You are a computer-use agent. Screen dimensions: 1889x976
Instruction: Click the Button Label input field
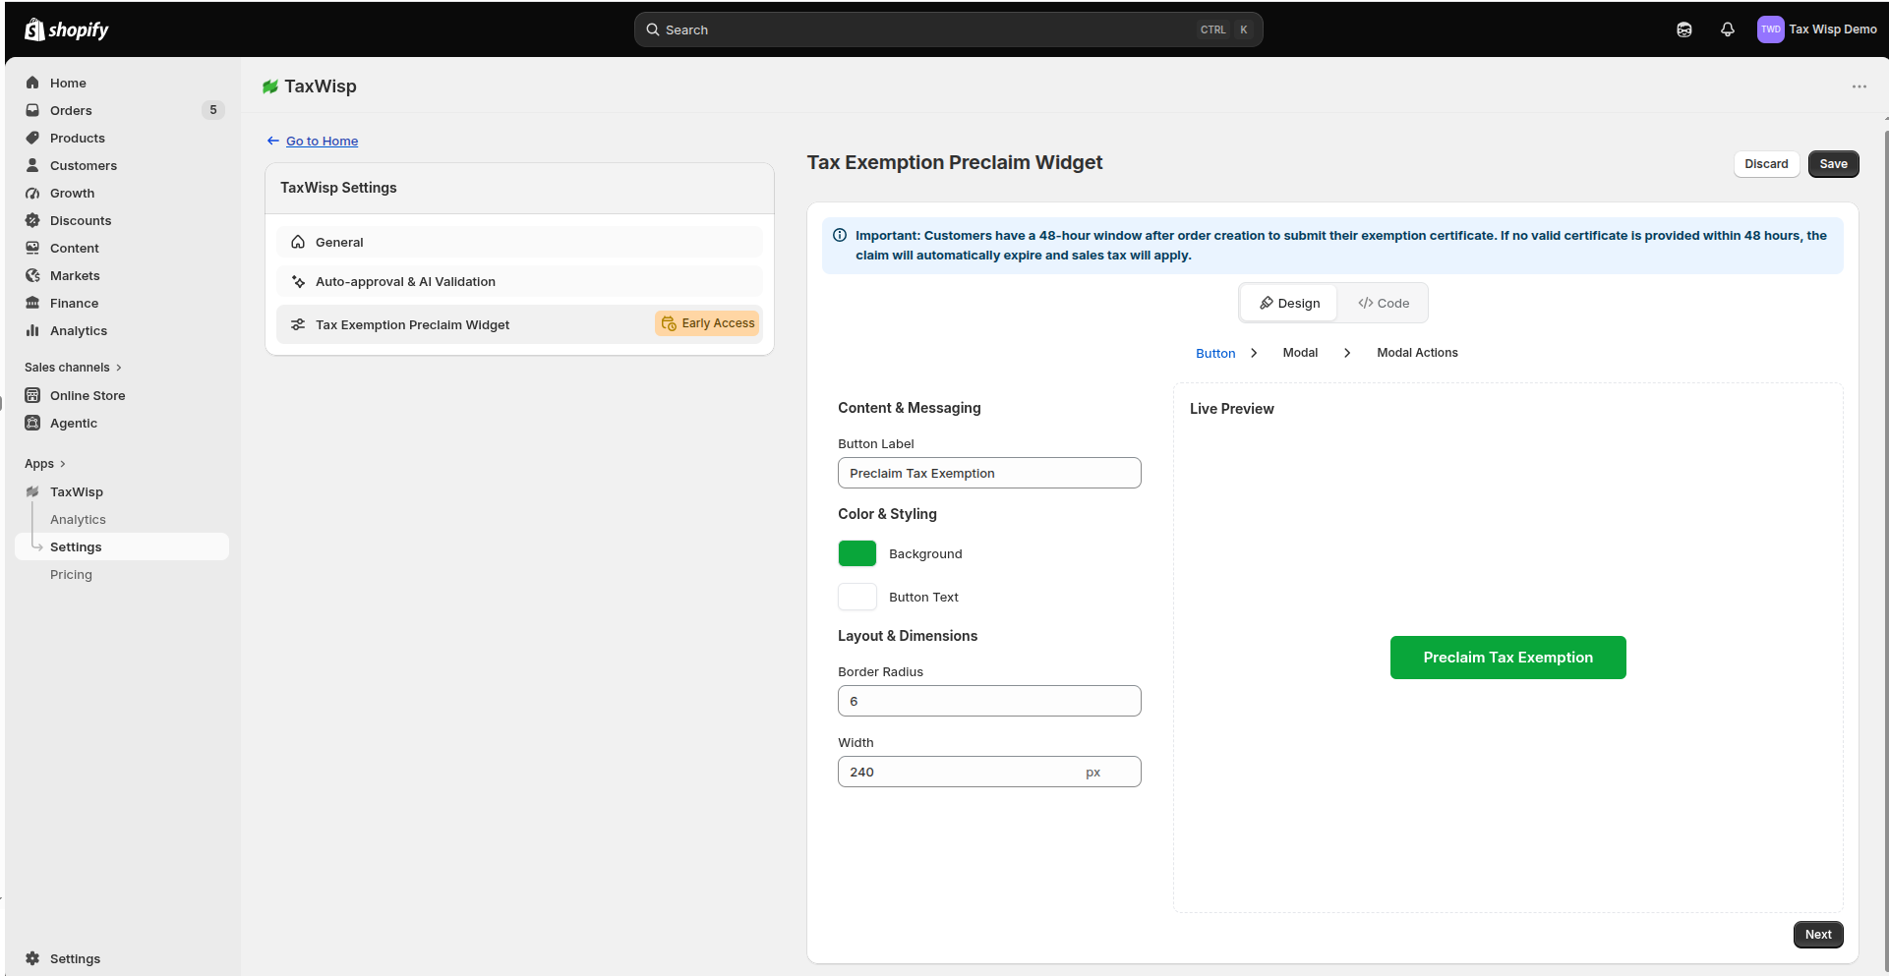[x=989, y=473]
